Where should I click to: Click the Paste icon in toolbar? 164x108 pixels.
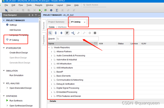tap(29, 10)
